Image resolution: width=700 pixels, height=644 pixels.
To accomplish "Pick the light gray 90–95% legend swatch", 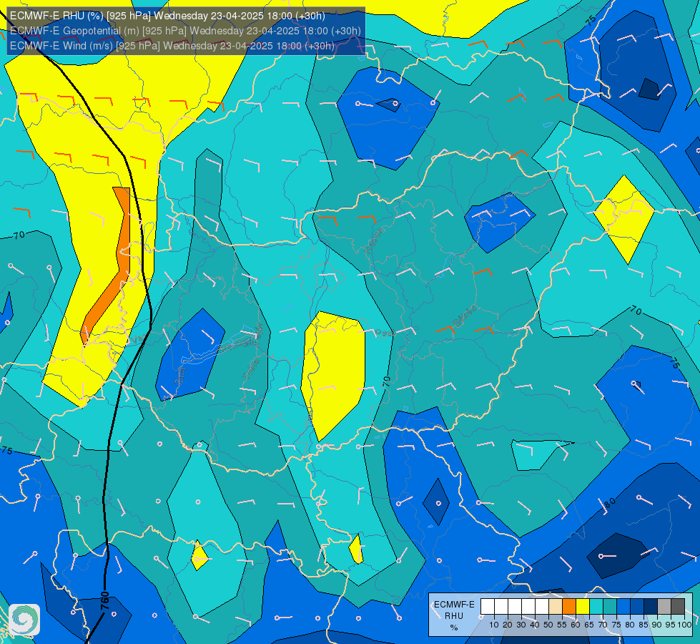I will [x=664, y=606].
